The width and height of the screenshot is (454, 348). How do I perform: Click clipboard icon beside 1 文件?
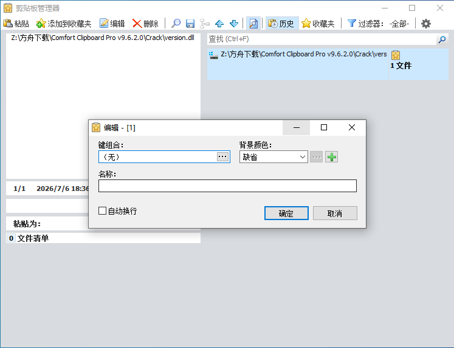click(396, 55)
